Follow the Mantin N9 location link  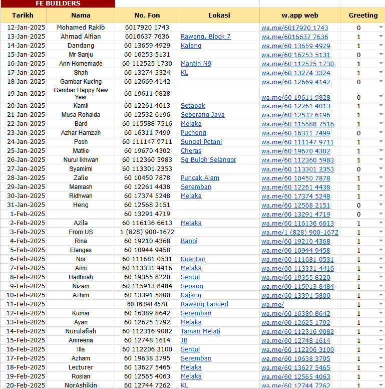pos(196,64)
